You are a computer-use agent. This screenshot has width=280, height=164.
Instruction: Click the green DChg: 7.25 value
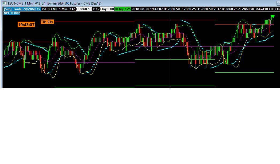tap(123, 9)
